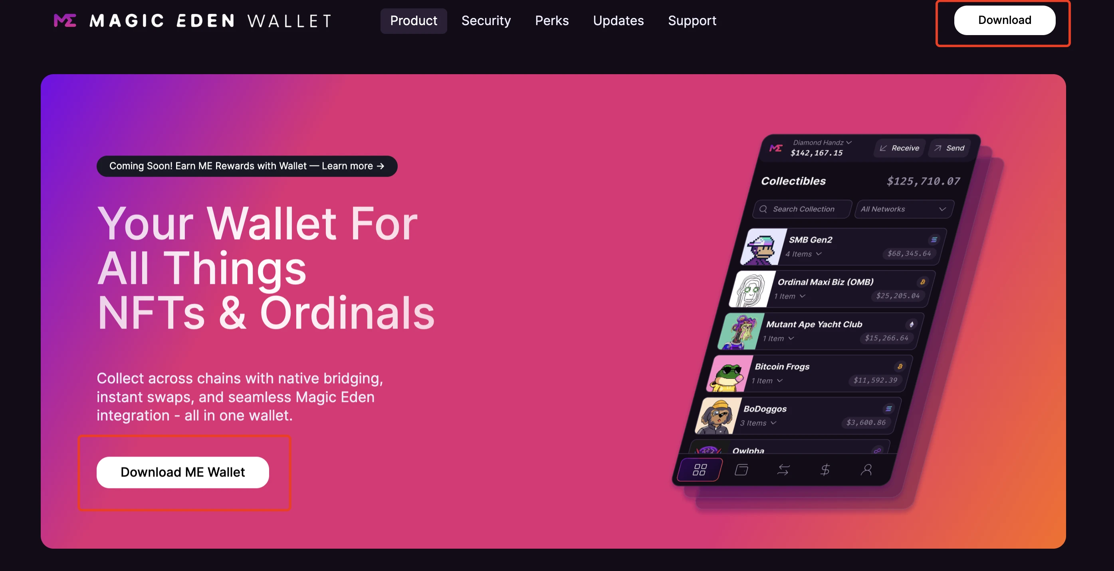1114x571 pixels.
Task: Click the Security navigation tab
Action: [x=486, y=20]
